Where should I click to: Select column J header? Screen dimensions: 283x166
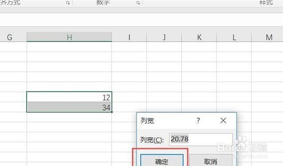click(x=164, y=37)
